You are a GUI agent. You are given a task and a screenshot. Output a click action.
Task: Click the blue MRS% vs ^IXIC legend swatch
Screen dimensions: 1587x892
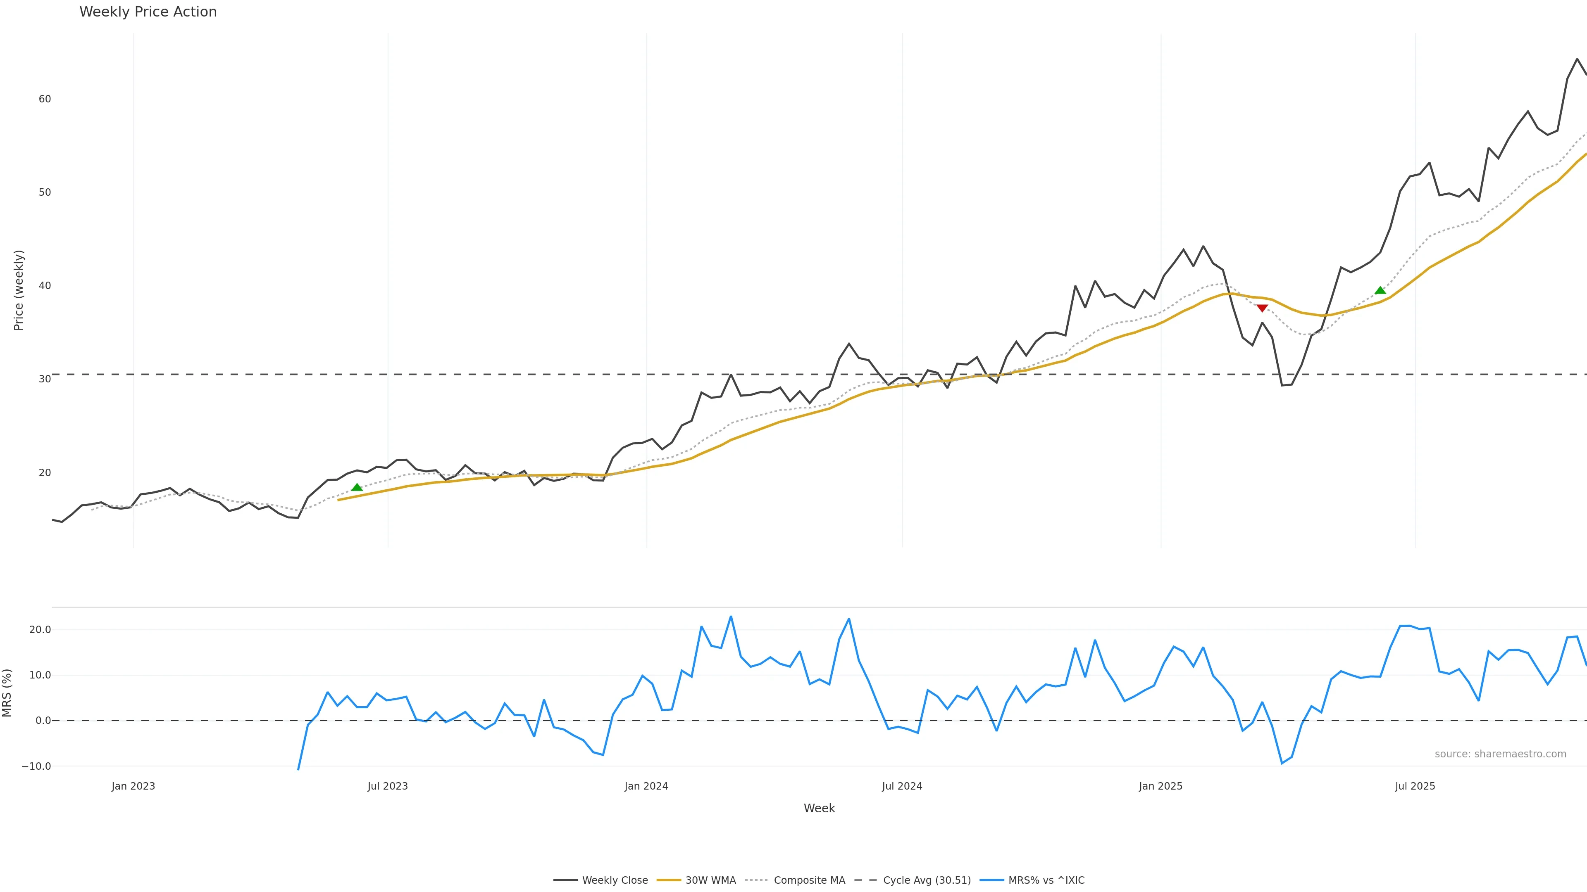pyautogui.click(x=991, y=880)
